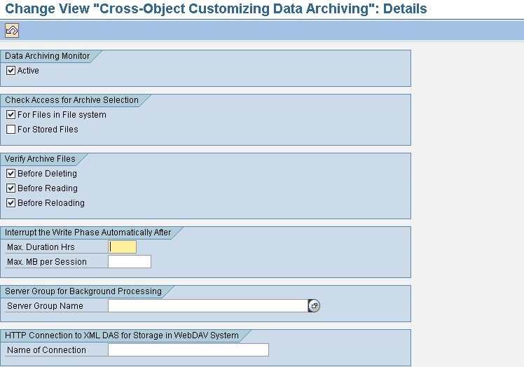
Task: Click the Display/Change toggle toolbar icon
Action: 12,30
